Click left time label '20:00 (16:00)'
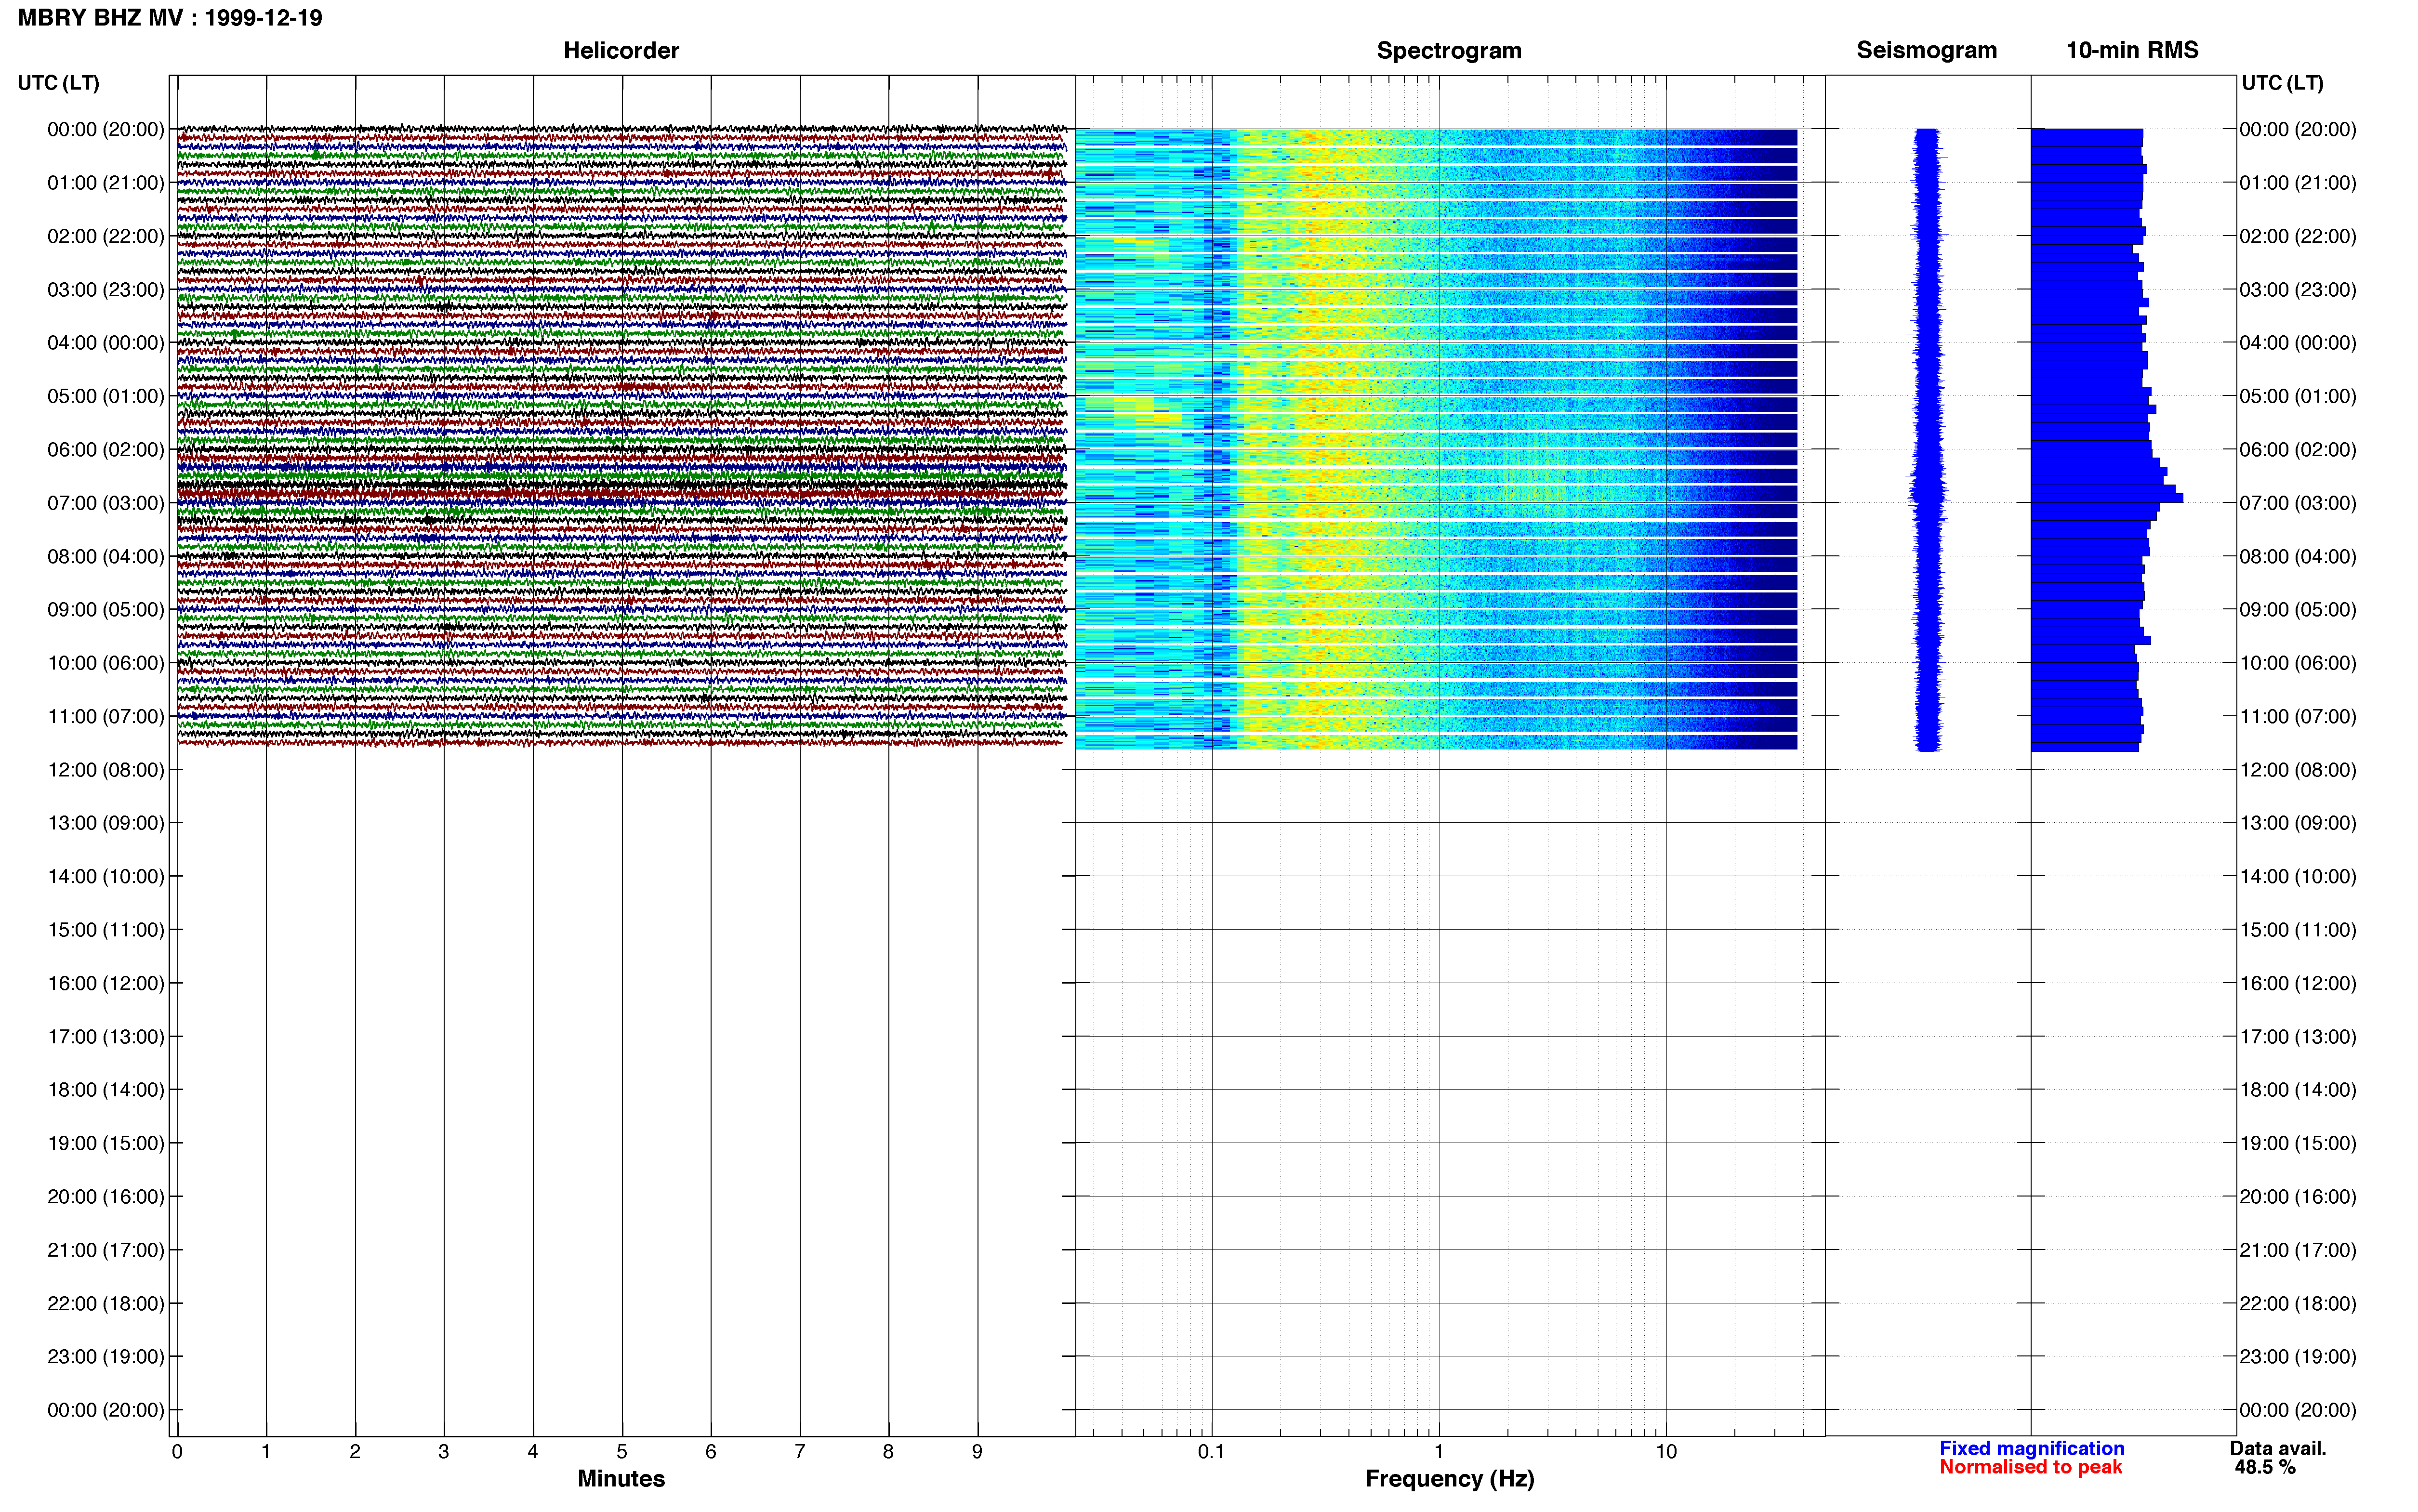Screen dimensions: 2418x1512 [106, 1197]
